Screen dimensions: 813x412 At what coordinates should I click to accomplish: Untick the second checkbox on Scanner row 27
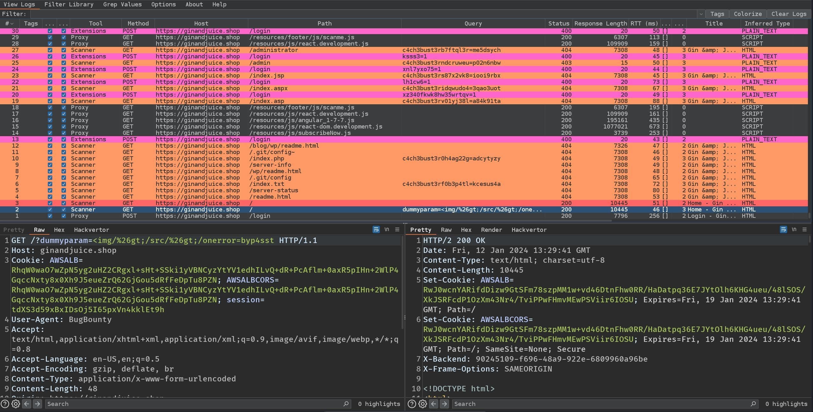pos(64,50)
